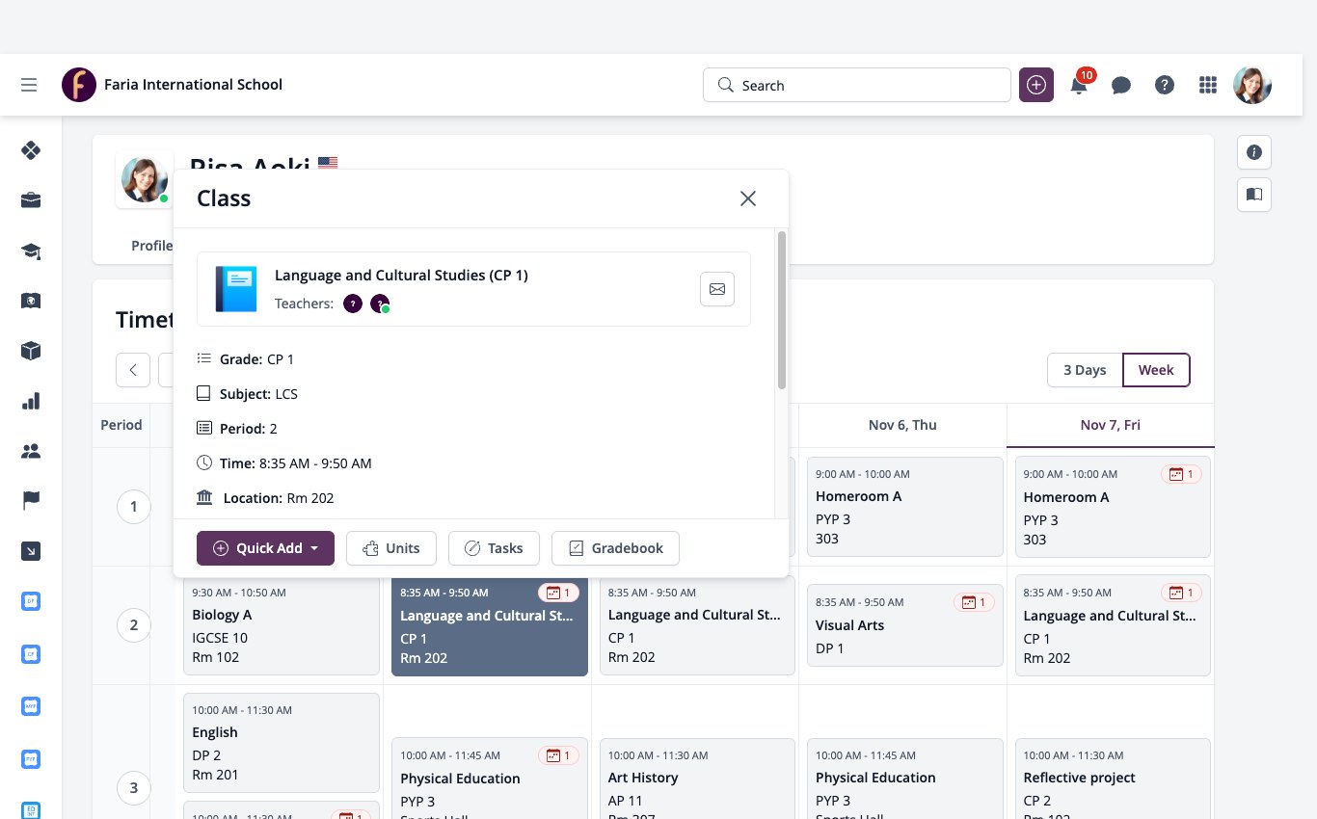Open Art History AP 11 class card

point(697,779)
